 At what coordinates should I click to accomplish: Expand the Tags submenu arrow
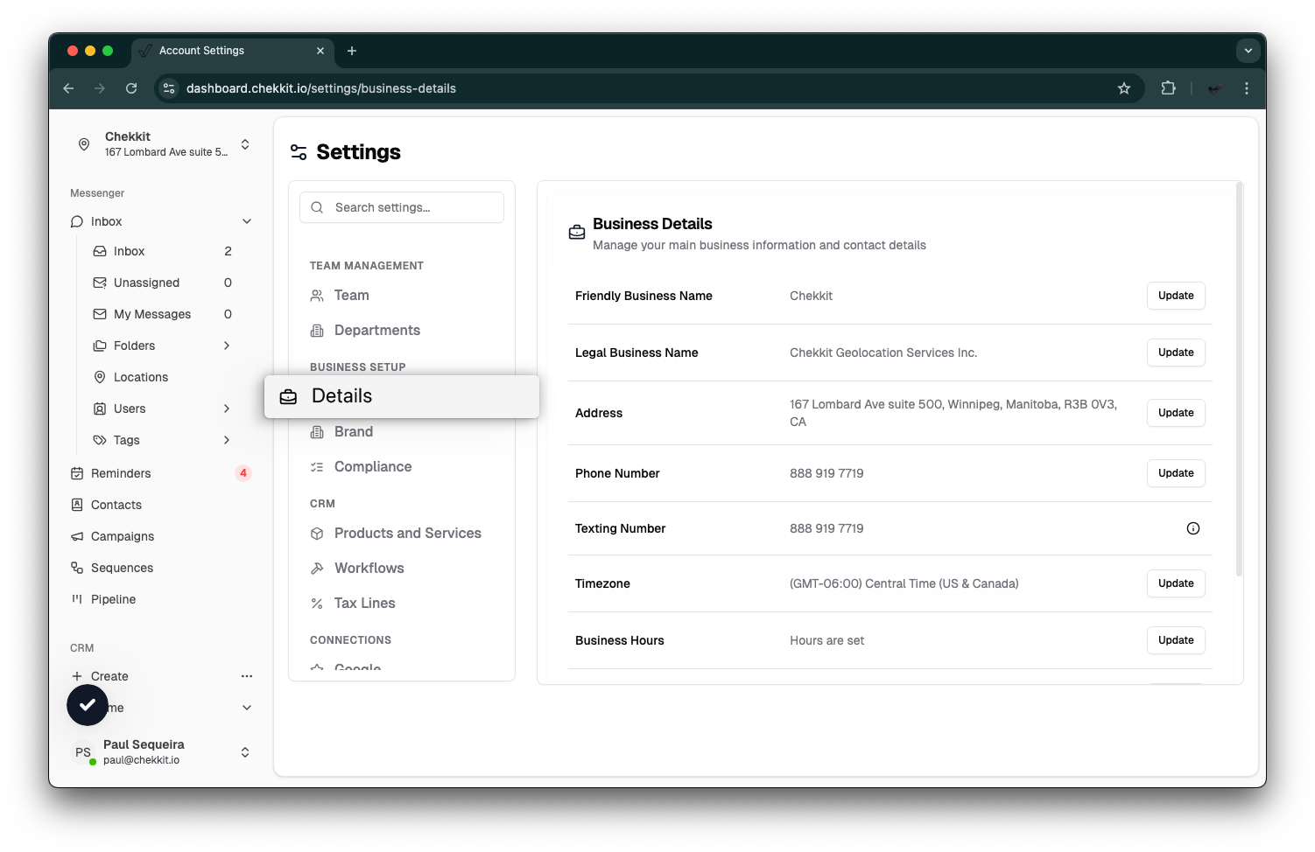227,440
